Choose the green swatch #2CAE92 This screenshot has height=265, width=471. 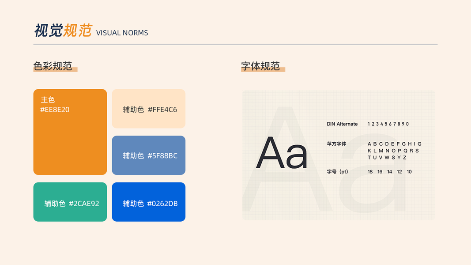point(70,202)
